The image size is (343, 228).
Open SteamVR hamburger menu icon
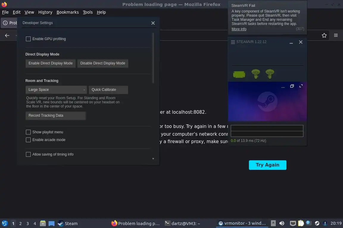tap(233, 42)
